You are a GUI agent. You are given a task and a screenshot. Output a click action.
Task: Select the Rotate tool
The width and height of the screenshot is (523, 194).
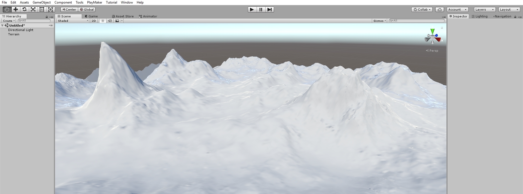pyautogui.click(x=24, y=10)
